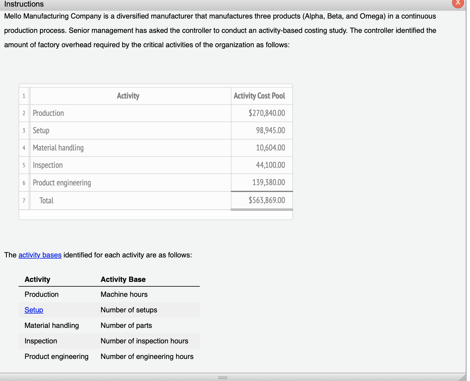Open the Setup definition link

tap(34, 310)
